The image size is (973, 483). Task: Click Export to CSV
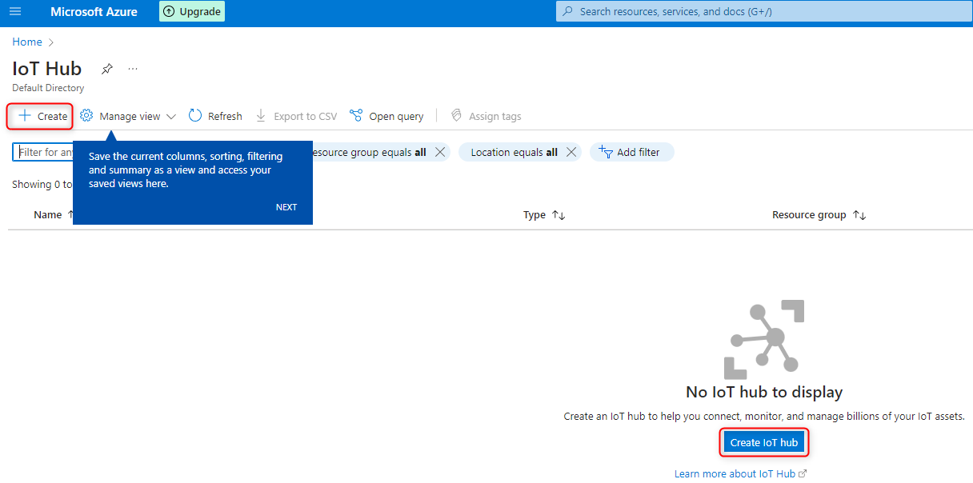296,116
